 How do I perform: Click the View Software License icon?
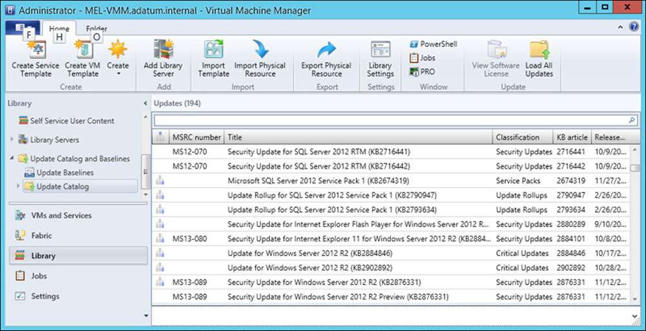tap(496, 50)
